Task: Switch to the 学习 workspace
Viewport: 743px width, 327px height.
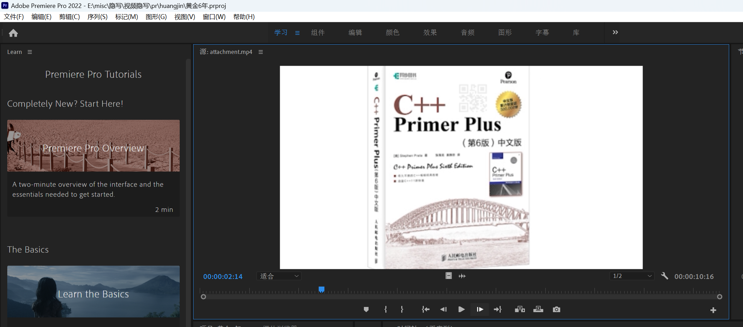Action: pyautogui.click(x=281, y=32)
